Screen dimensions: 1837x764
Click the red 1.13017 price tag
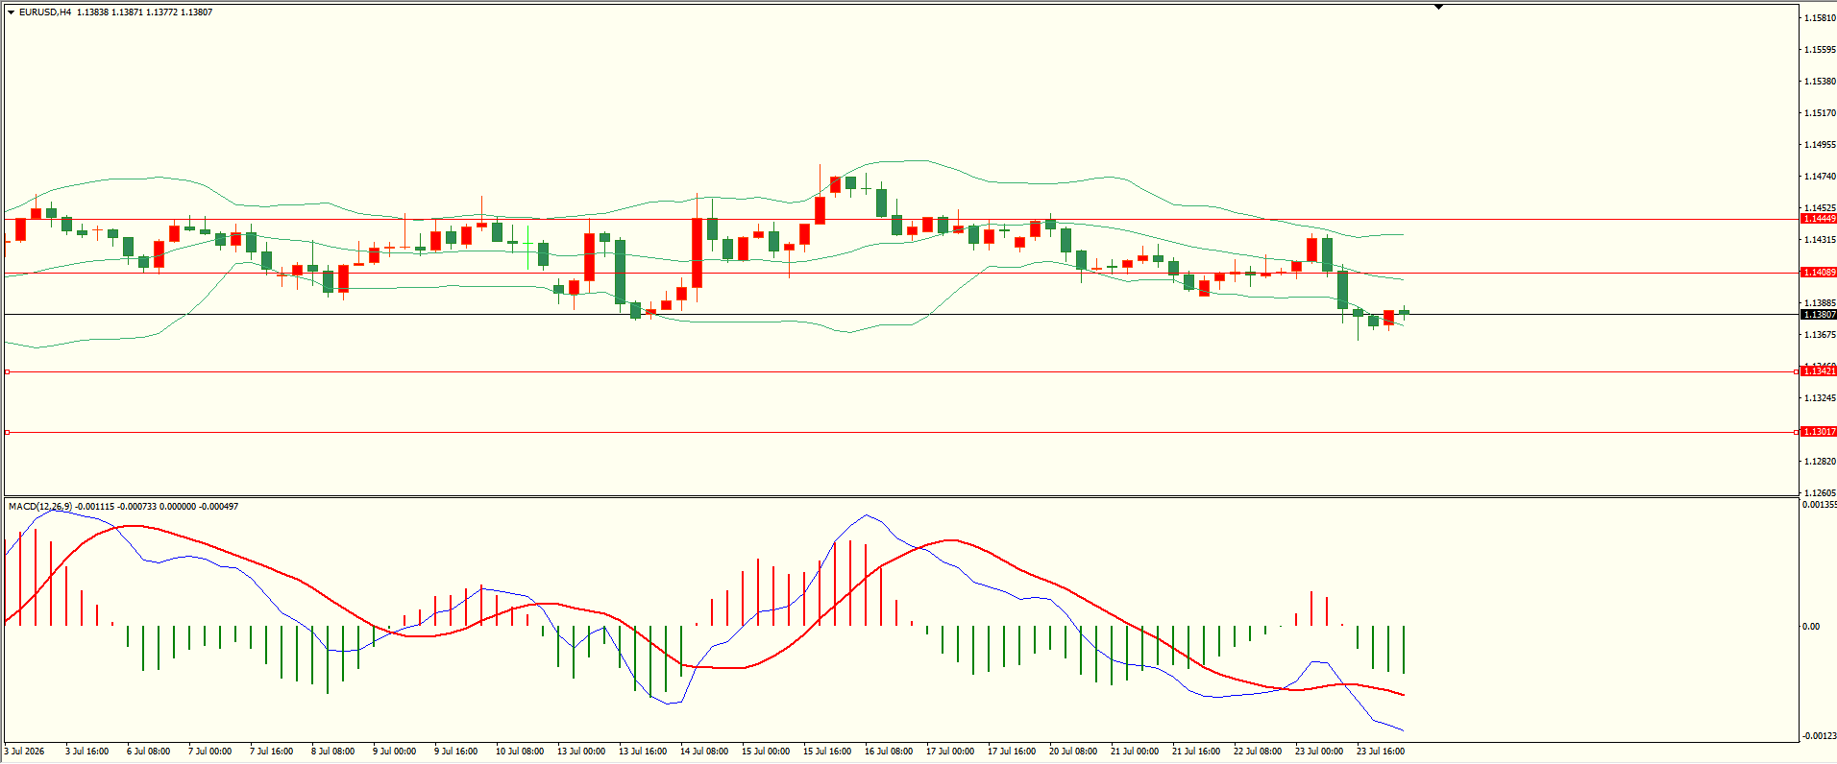click(x=1818, y=432)
